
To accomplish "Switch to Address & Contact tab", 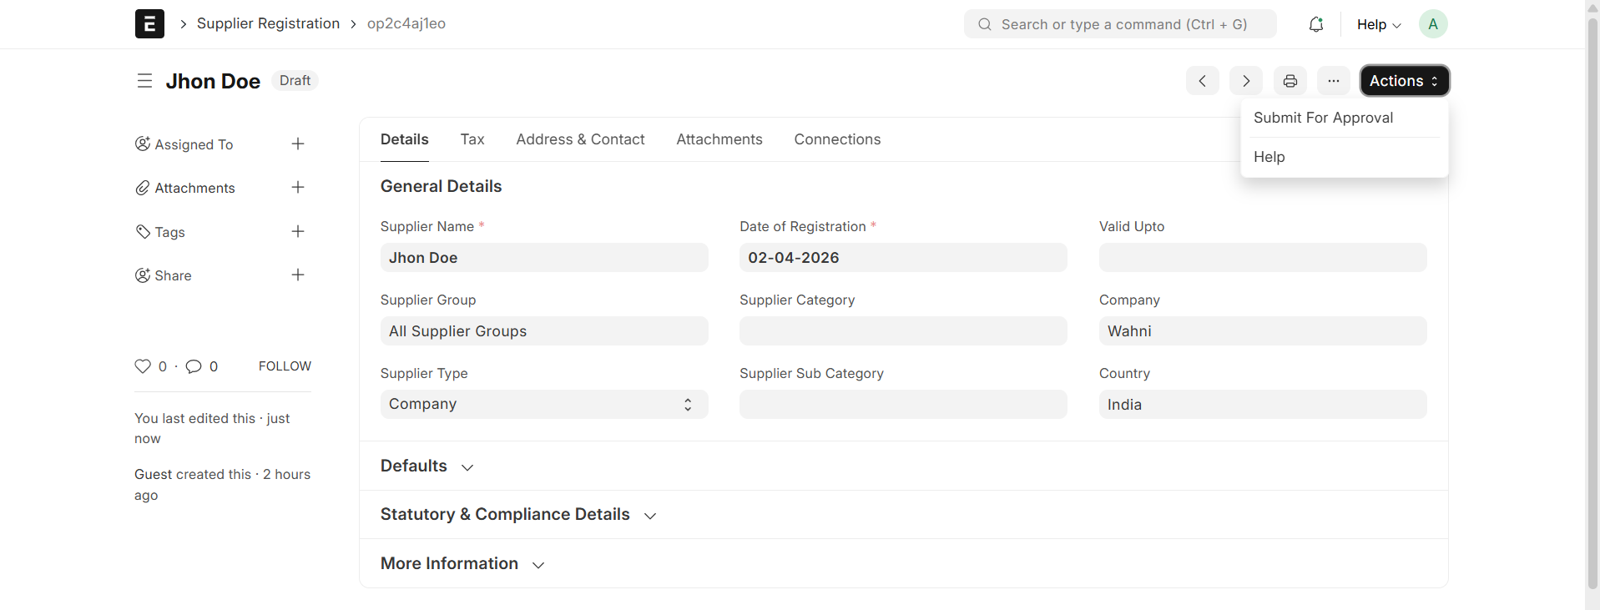I will 580,139.
